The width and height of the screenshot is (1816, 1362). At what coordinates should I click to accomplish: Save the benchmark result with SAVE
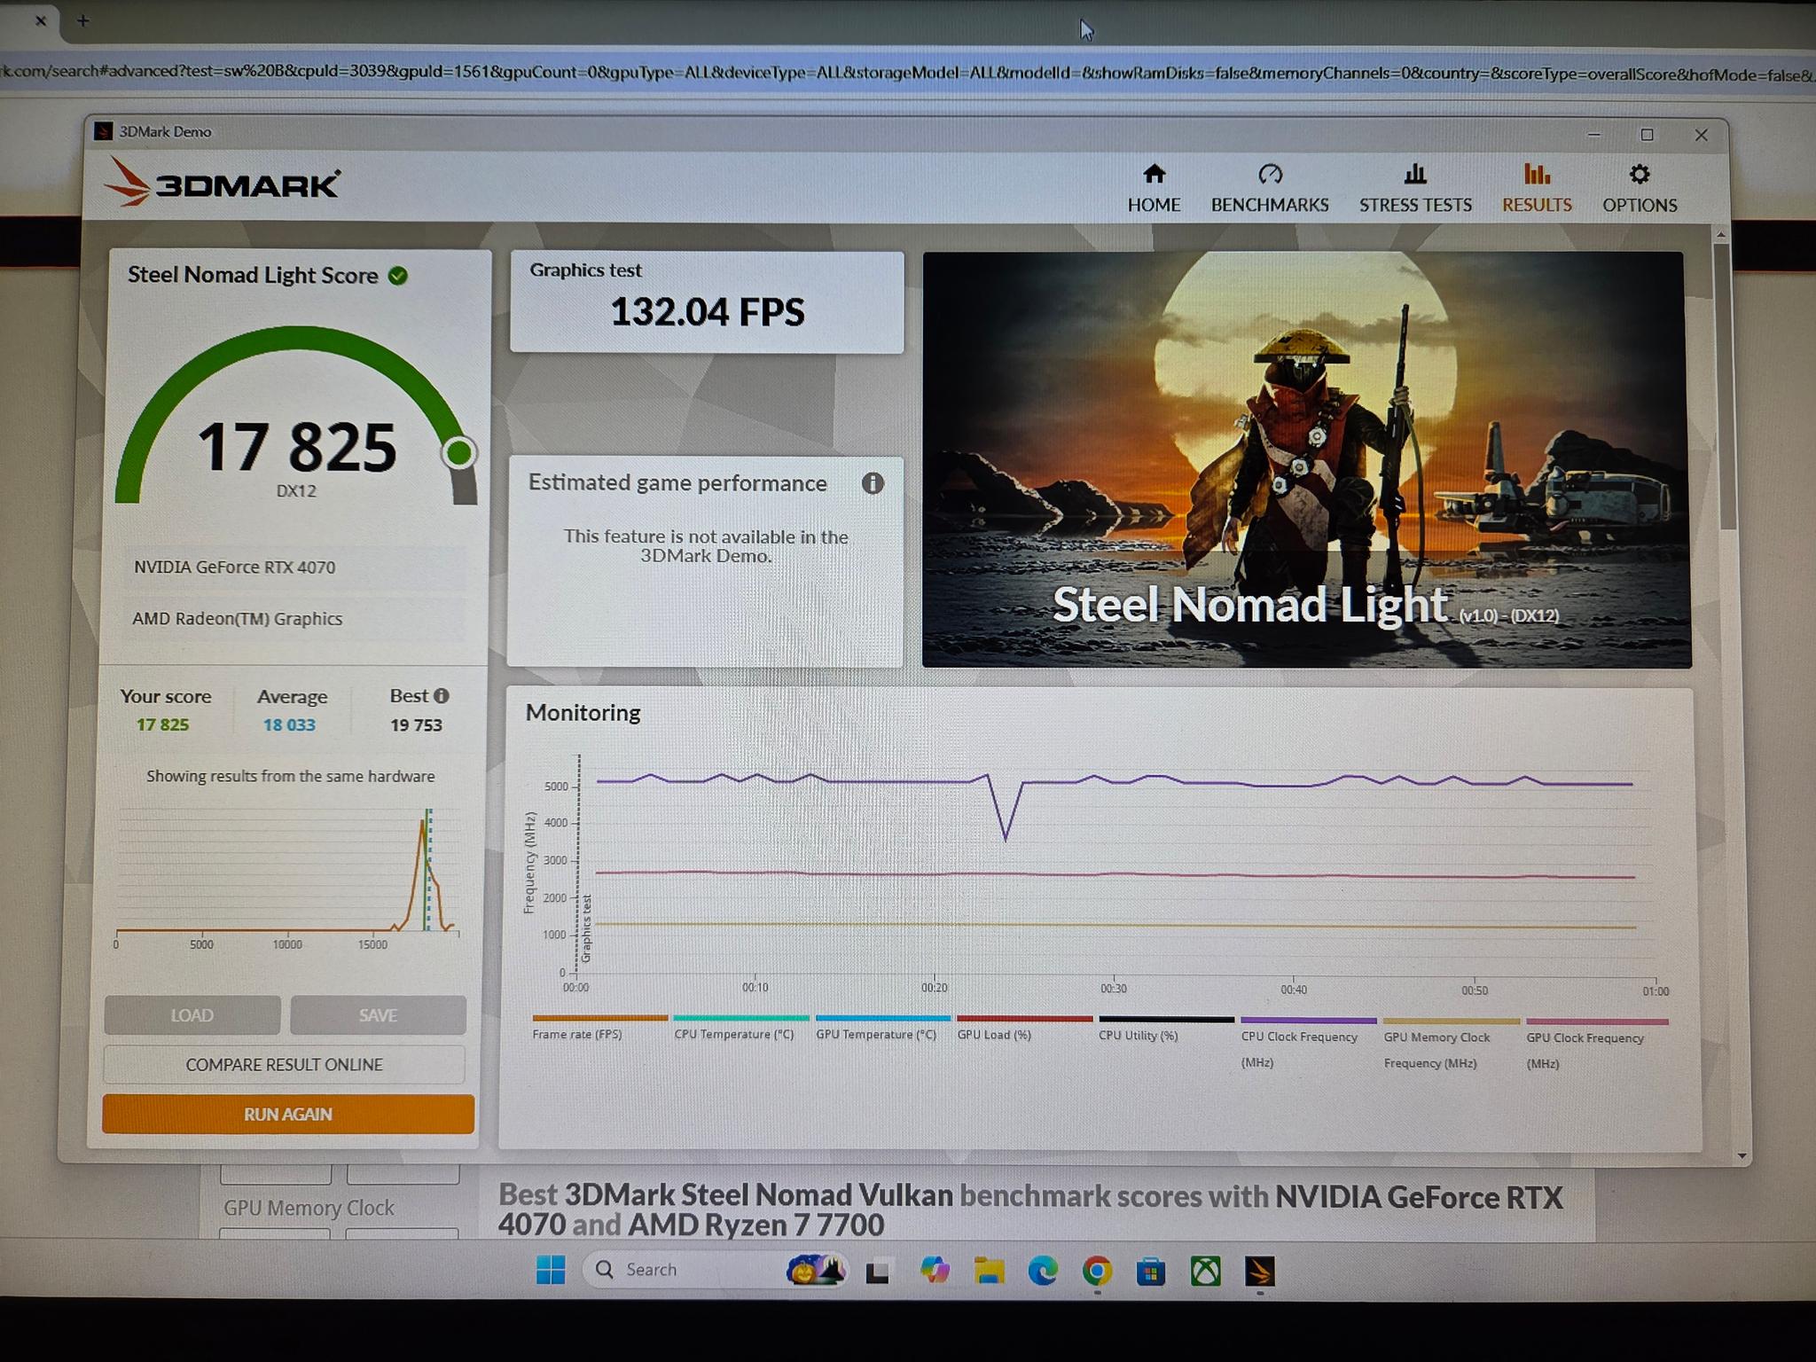(378, 1014)
